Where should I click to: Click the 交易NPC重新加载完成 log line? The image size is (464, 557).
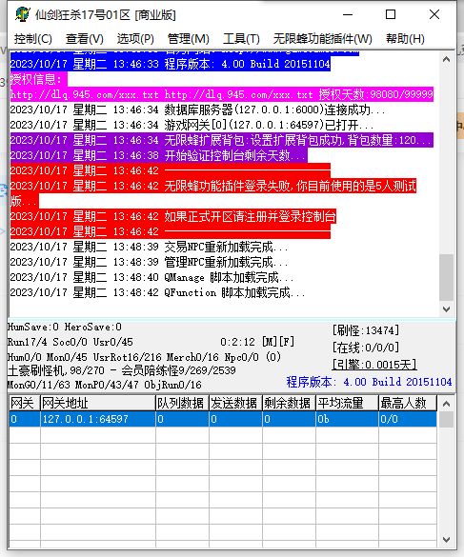[x=149, y=247]
